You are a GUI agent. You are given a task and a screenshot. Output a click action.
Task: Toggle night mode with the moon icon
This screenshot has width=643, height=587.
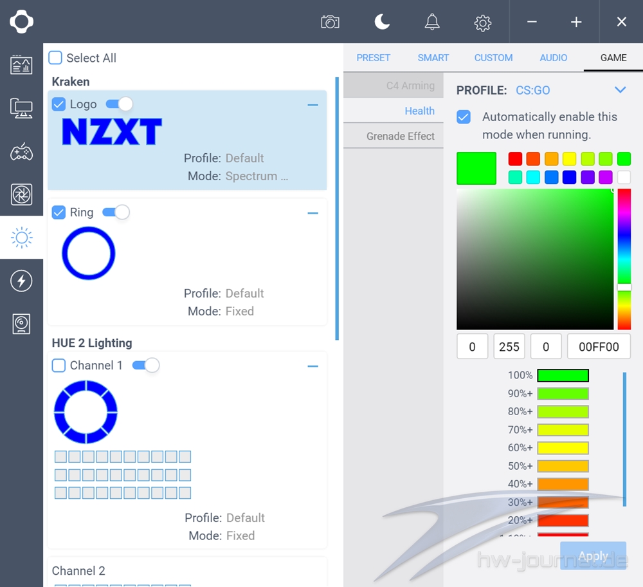382,22
